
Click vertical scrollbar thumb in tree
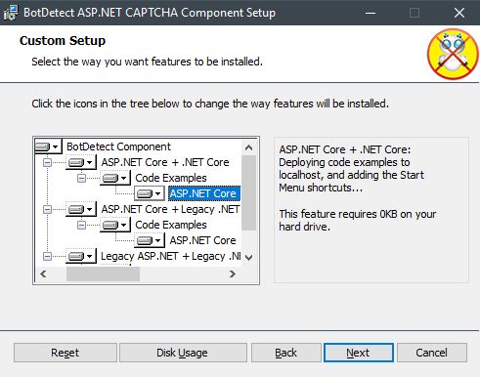(248, 192)
